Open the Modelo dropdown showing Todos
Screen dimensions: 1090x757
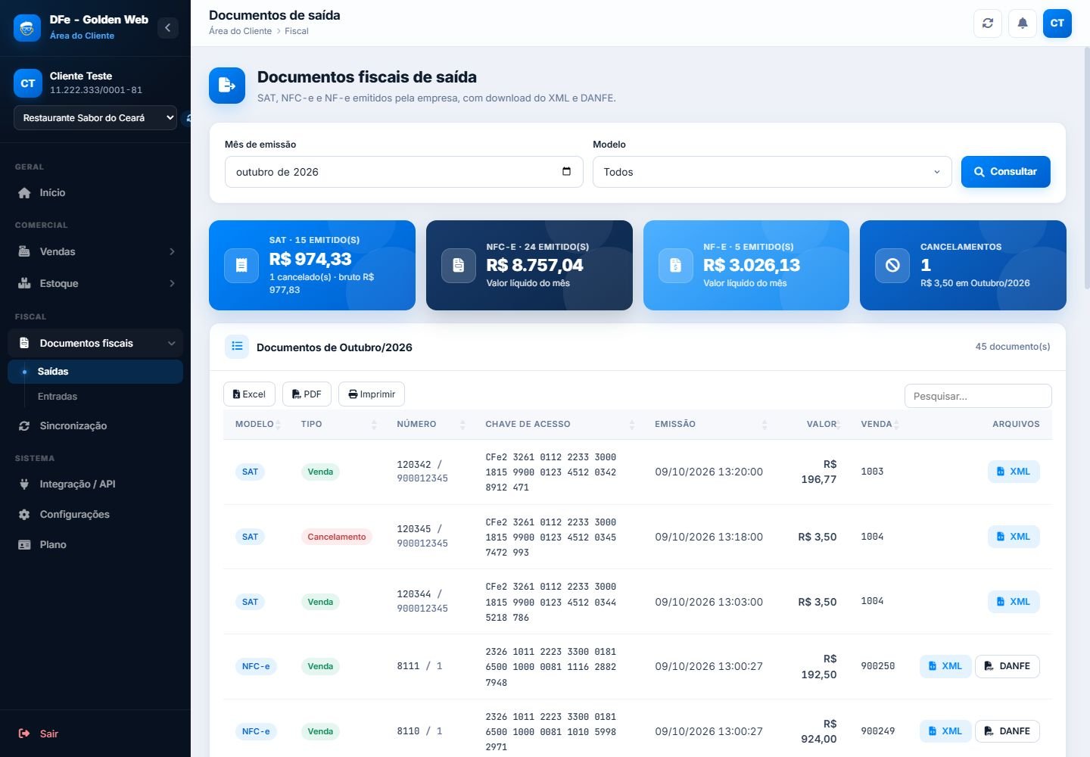click(772, 172)
